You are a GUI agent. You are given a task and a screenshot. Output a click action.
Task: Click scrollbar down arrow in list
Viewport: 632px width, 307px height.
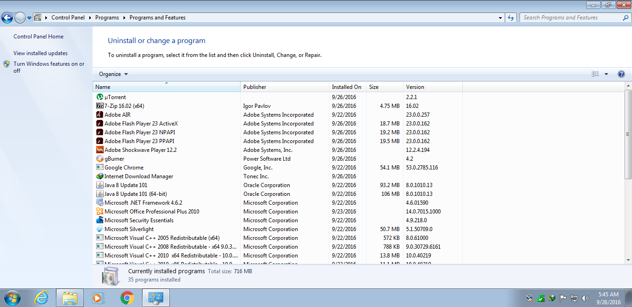(x=628, y=260)
